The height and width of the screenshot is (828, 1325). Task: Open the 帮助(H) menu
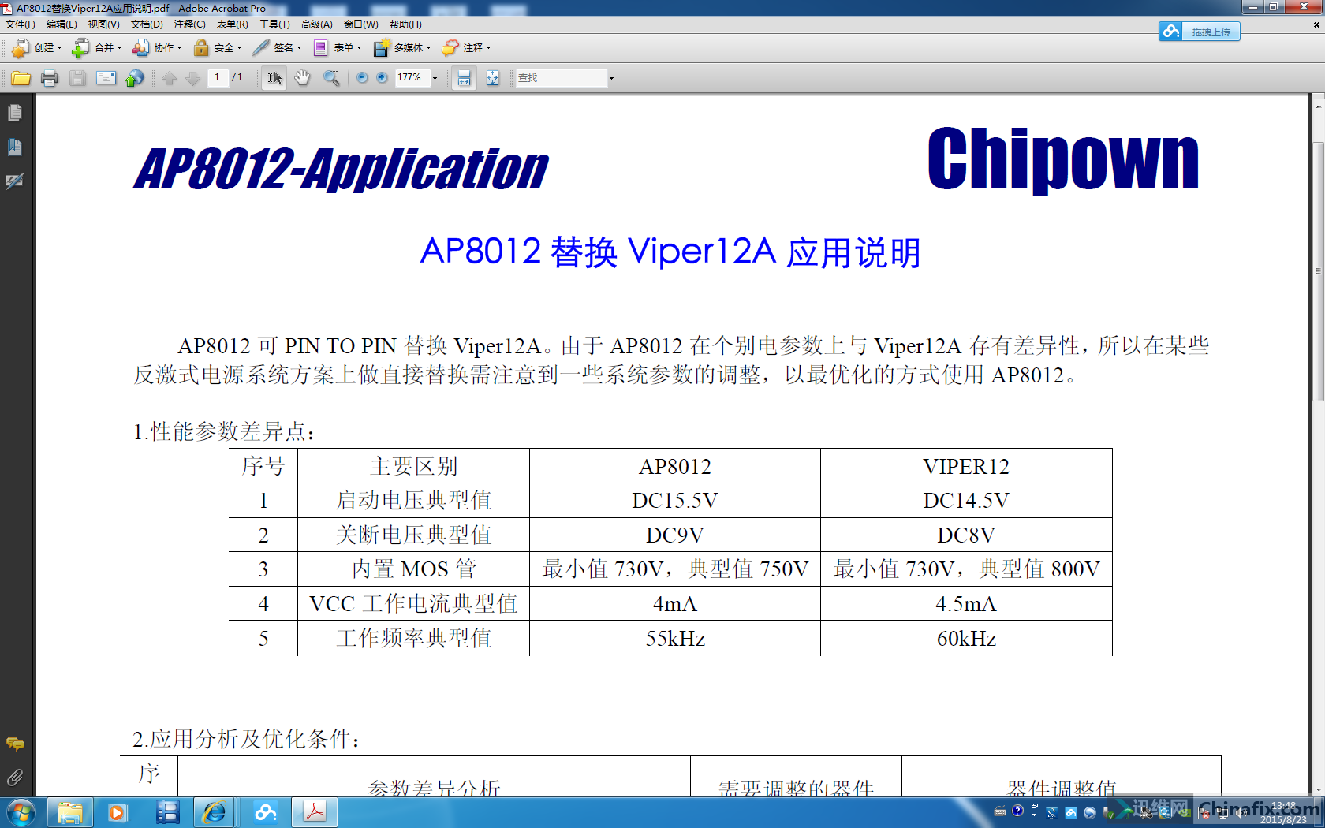coord(405,24)
